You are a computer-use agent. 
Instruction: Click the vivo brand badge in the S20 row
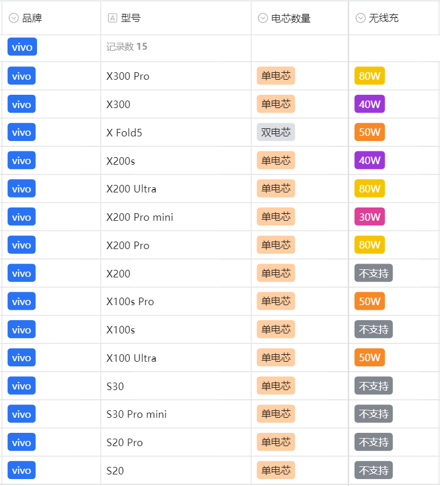pos(21,470)
